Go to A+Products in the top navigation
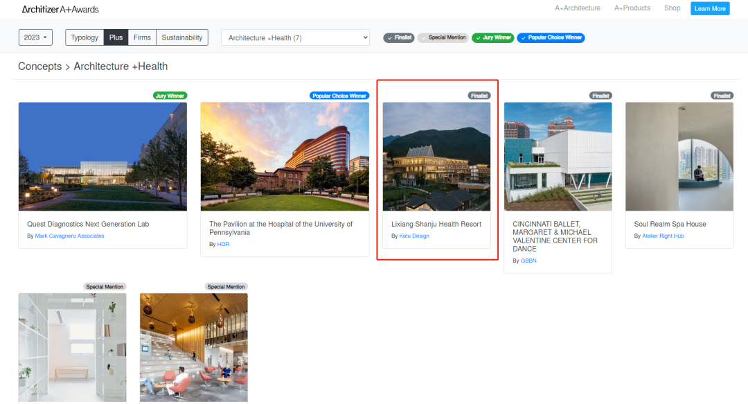The image size is (748, 404). (x=632, y=8)
